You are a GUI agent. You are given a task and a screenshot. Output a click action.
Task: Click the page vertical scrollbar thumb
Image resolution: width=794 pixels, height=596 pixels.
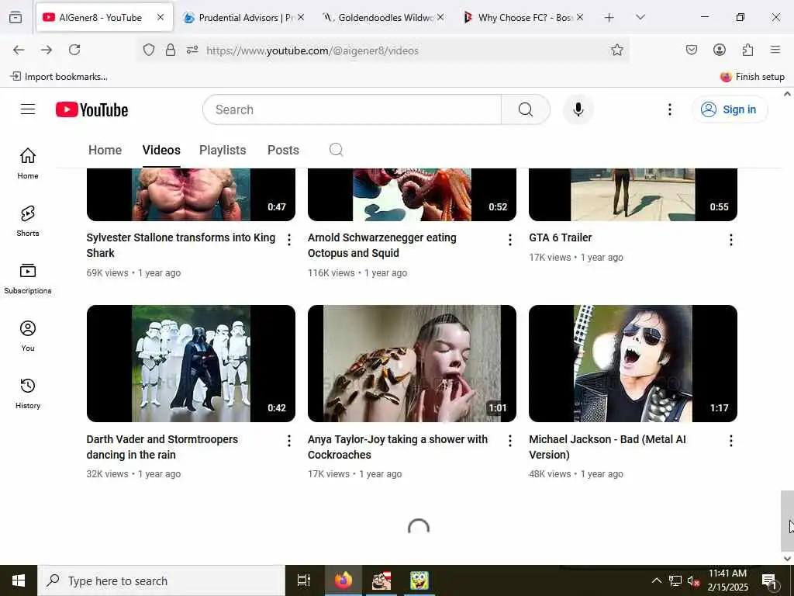pos(787,521)
